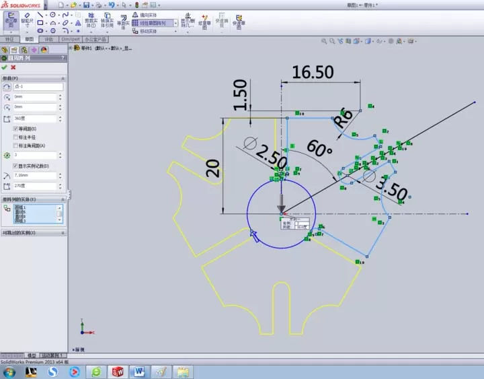This screenshot has width=484, height=379.
Task: Enable the dimension radius checkbox
Action: 15,137
